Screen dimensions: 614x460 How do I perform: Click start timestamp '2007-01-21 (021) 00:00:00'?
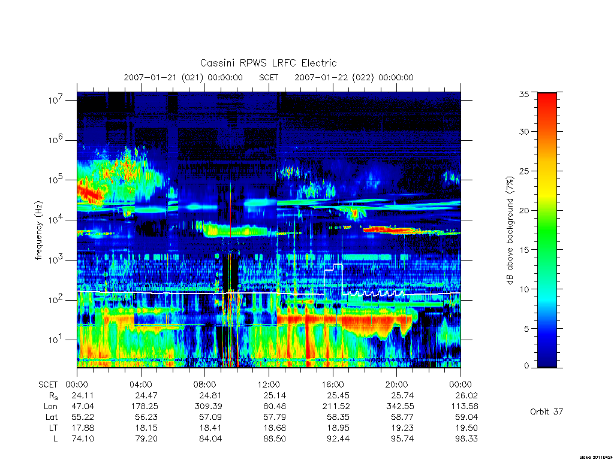click(x=183, y=77)
